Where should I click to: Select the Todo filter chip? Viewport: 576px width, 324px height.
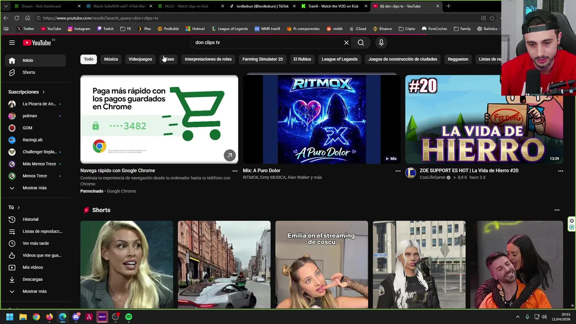pyautogui.click(x=89, y=59)
